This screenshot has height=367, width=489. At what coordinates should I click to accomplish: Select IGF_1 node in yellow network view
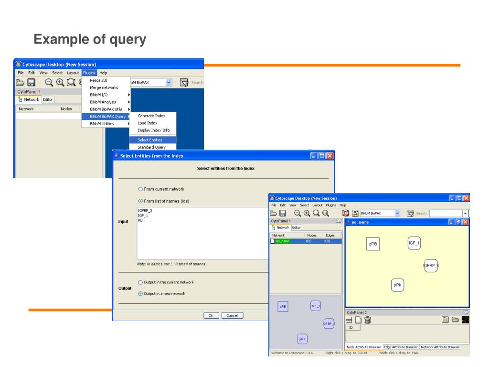pos(414,243)
